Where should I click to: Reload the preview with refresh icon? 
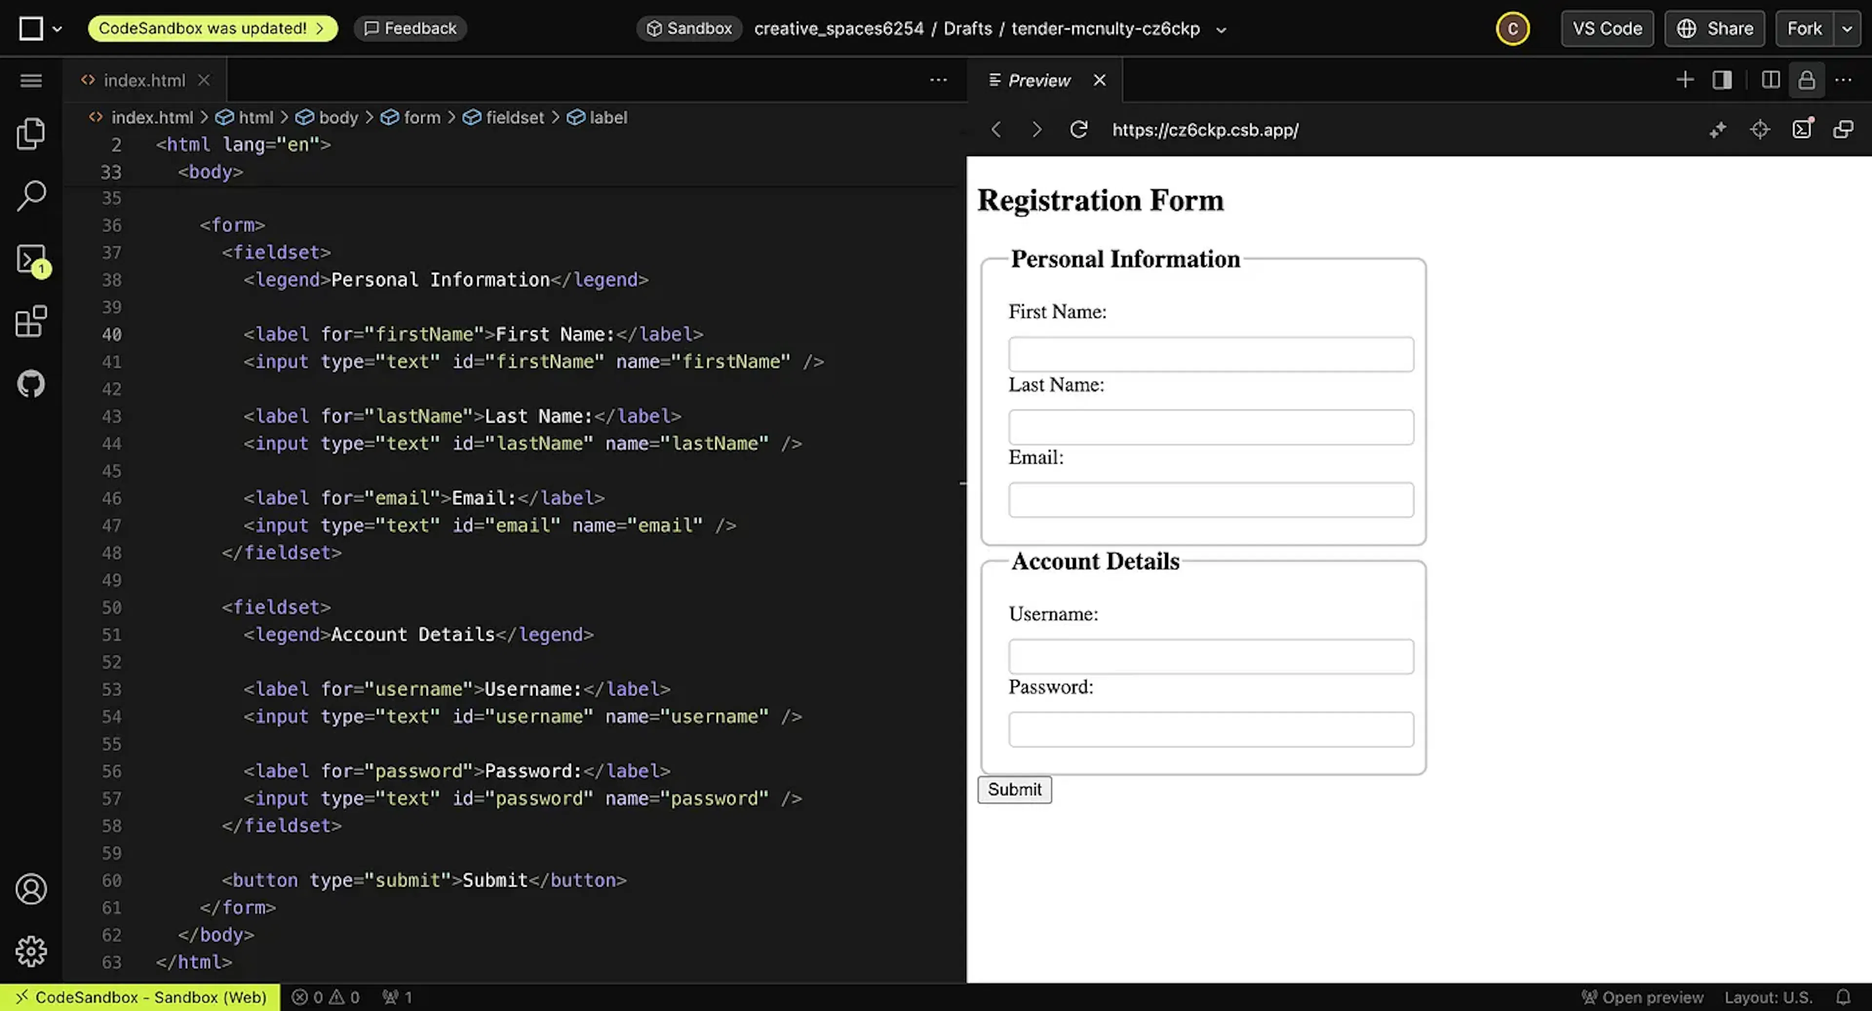pyautogui.click(x=1078, y=129)
